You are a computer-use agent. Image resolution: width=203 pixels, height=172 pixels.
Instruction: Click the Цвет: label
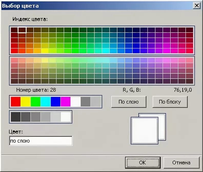tap(16, 132)
